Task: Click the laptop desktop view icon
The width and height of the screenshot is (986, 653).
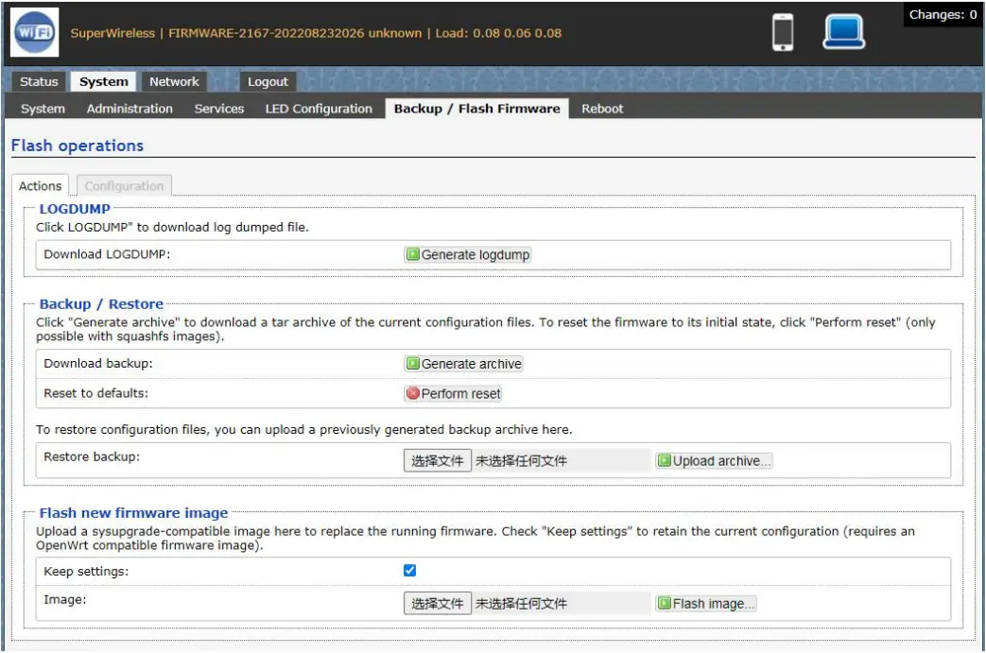Action: 843,32
